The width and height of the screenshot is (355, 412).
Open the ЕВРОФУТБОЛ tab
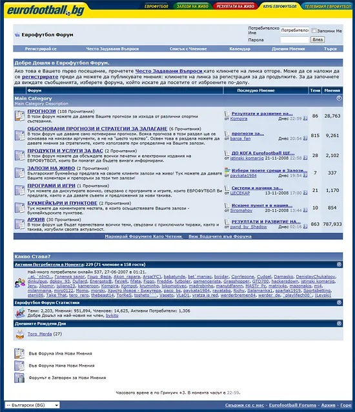[x=157, y=6]
